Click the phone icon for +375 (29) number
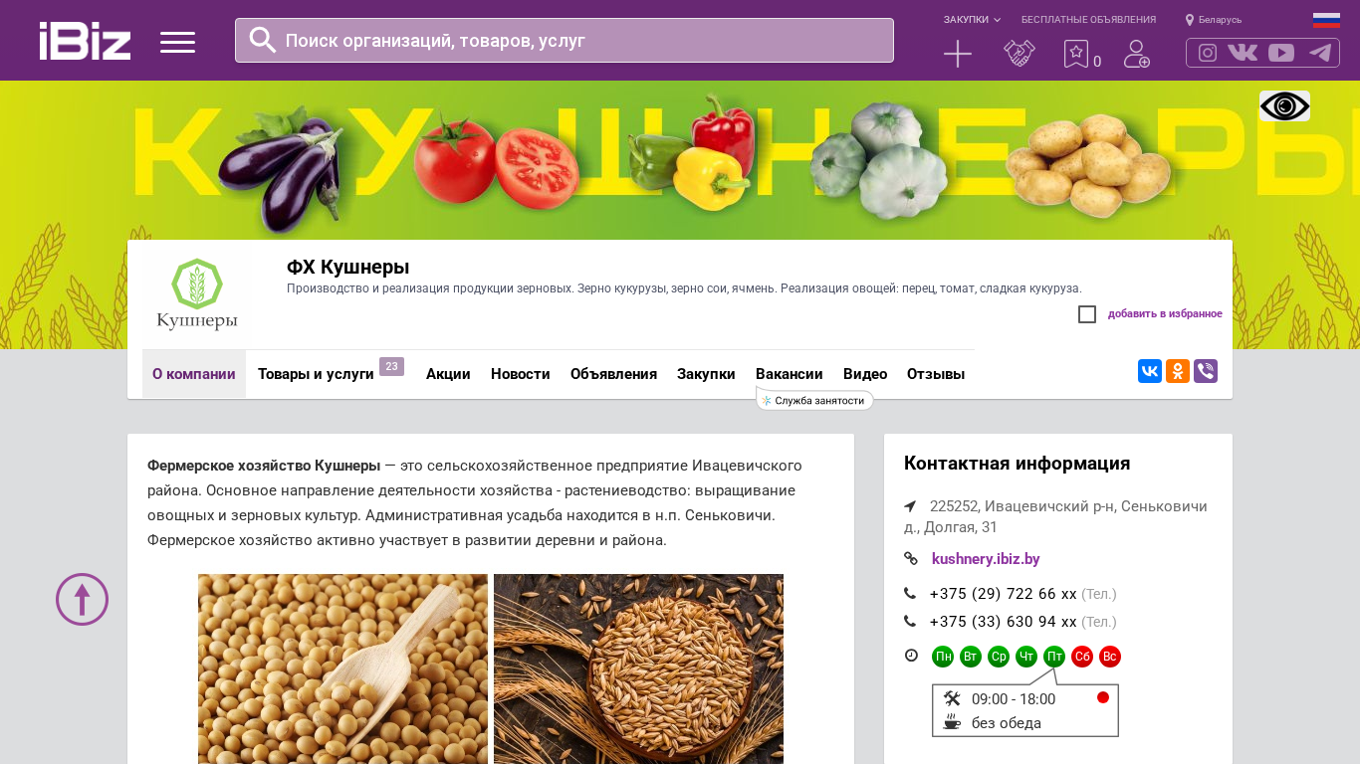 pos(910,594)
